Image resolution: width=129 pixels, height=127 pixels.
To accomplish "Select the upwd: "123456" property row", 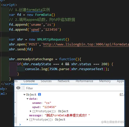I will (x=44, y=107).
